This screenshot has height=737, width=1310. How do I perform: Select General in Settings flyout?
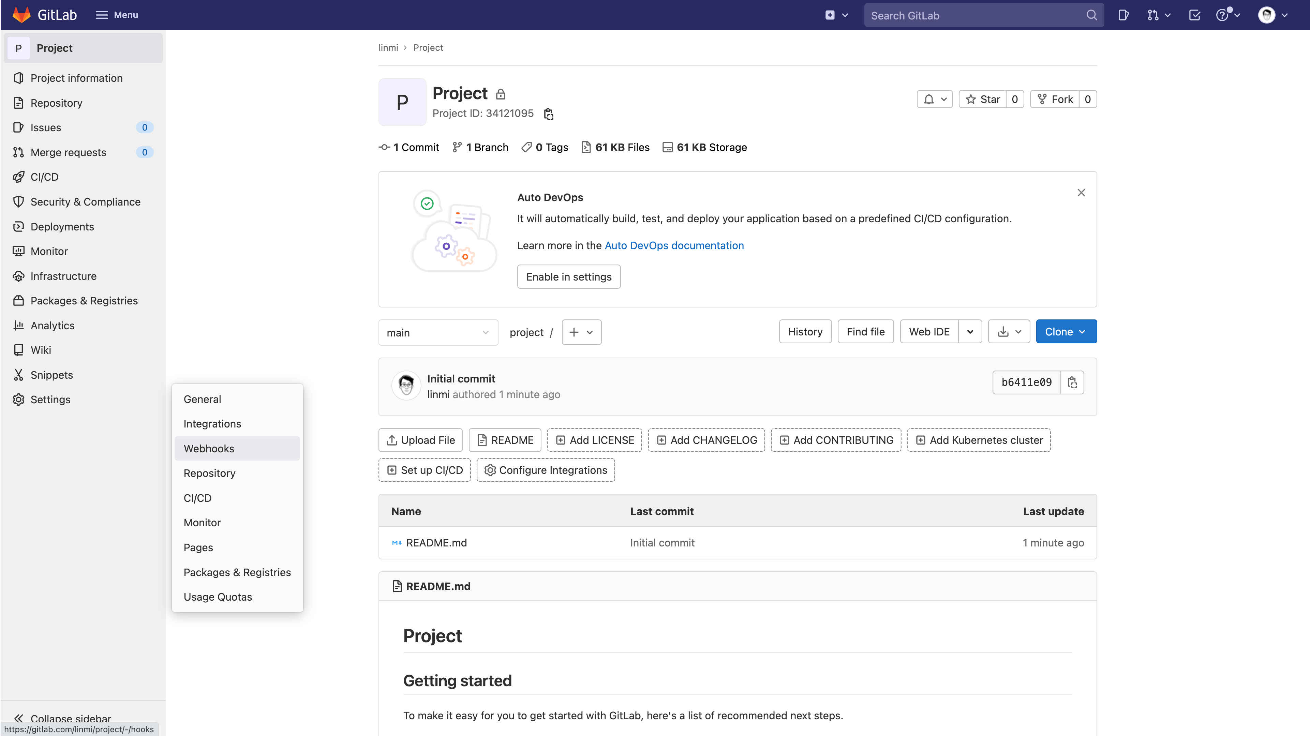pyautogui.click(x=237, y=399)
